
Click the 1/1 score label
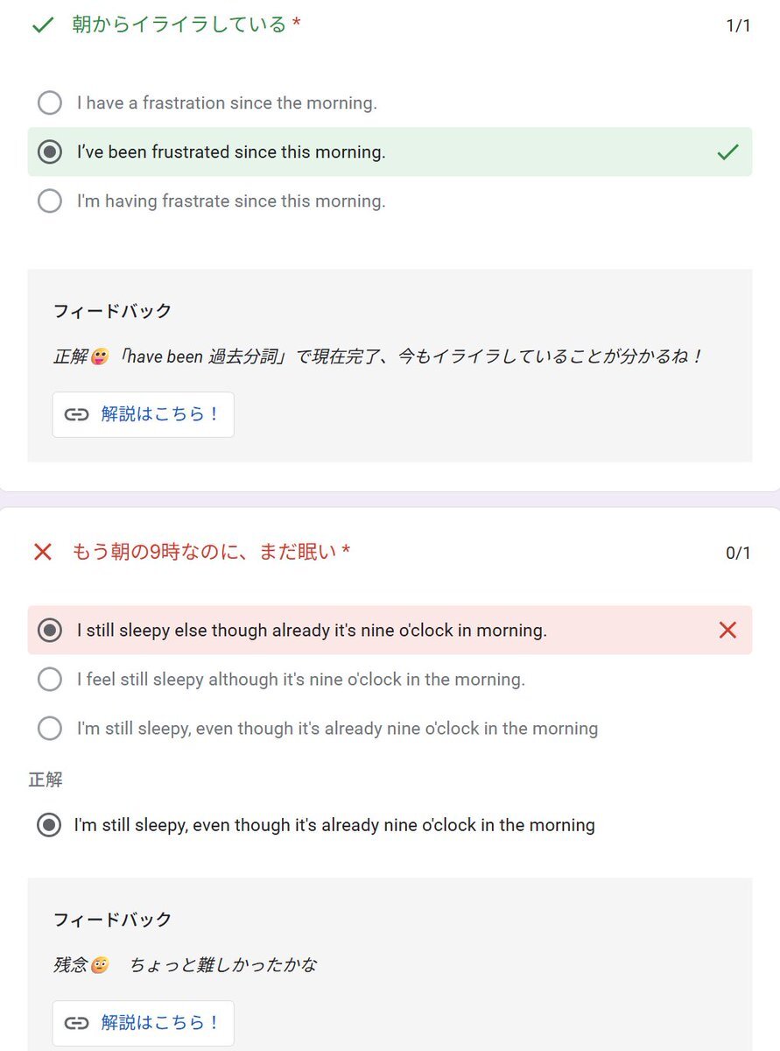point(738,25)
